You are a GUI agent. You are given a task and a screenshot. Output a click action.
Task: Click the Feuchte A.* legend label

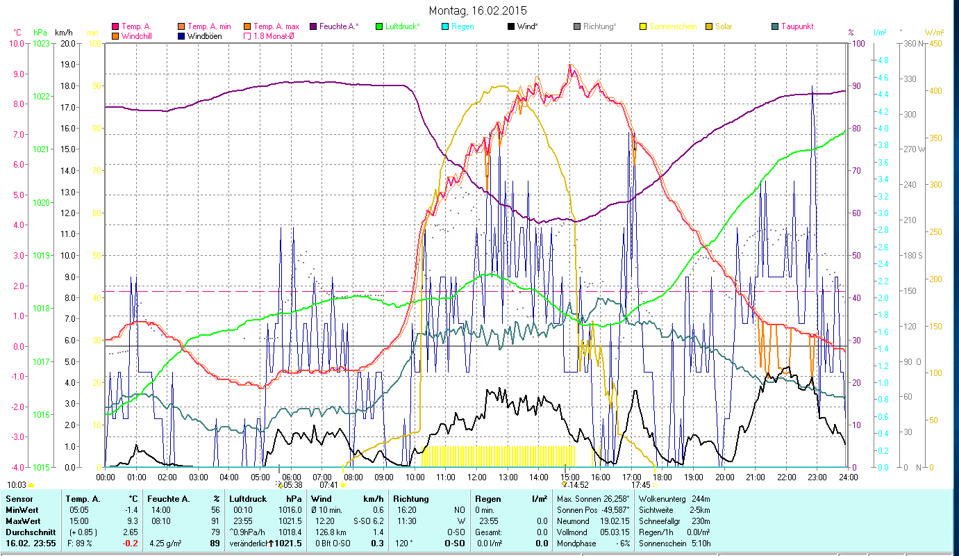pos(338,26)
